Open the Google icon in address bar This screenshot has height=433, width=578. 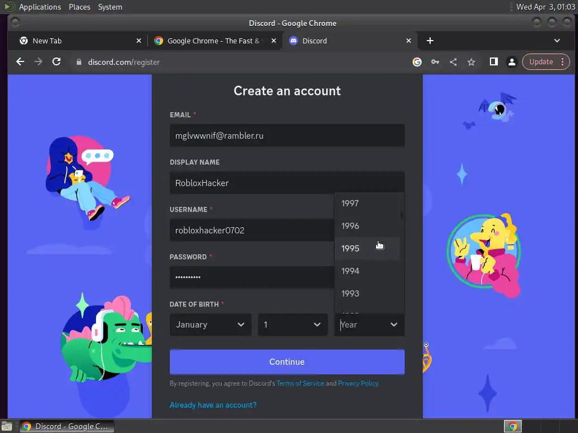(417, 62)
